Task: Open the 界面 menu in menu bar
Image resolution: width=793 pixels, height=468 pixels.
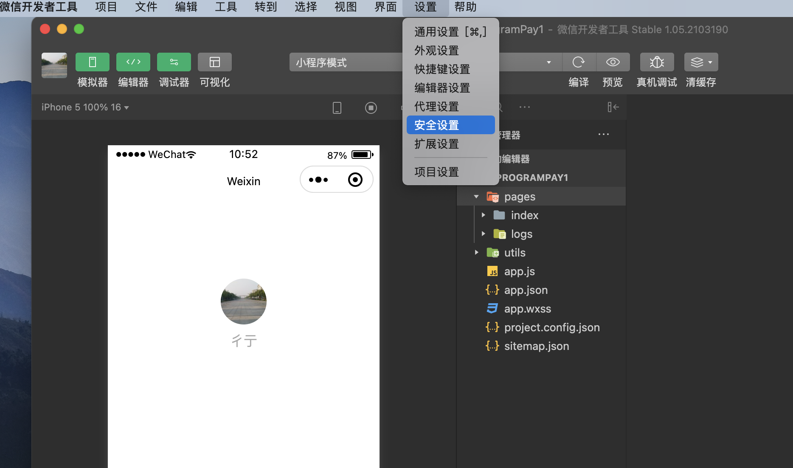Action: click(385, 7)
